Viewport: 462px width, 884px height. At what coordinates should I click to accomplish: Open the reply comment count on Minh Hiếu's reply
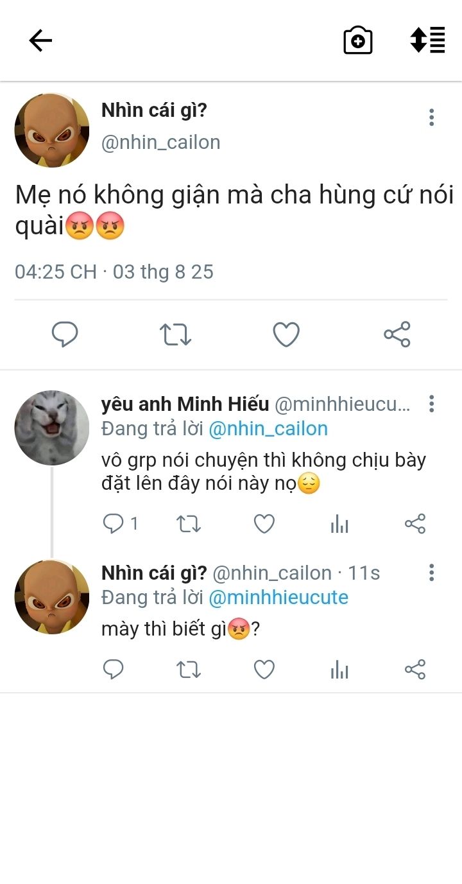[x=121, y=524]
